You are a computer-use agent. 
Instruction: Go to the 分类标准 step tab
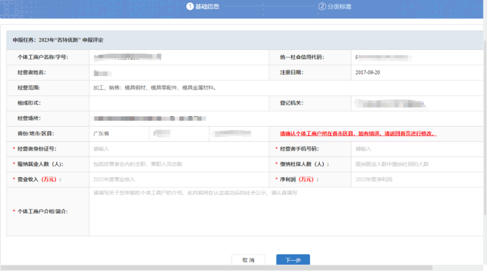pos(340,7)
